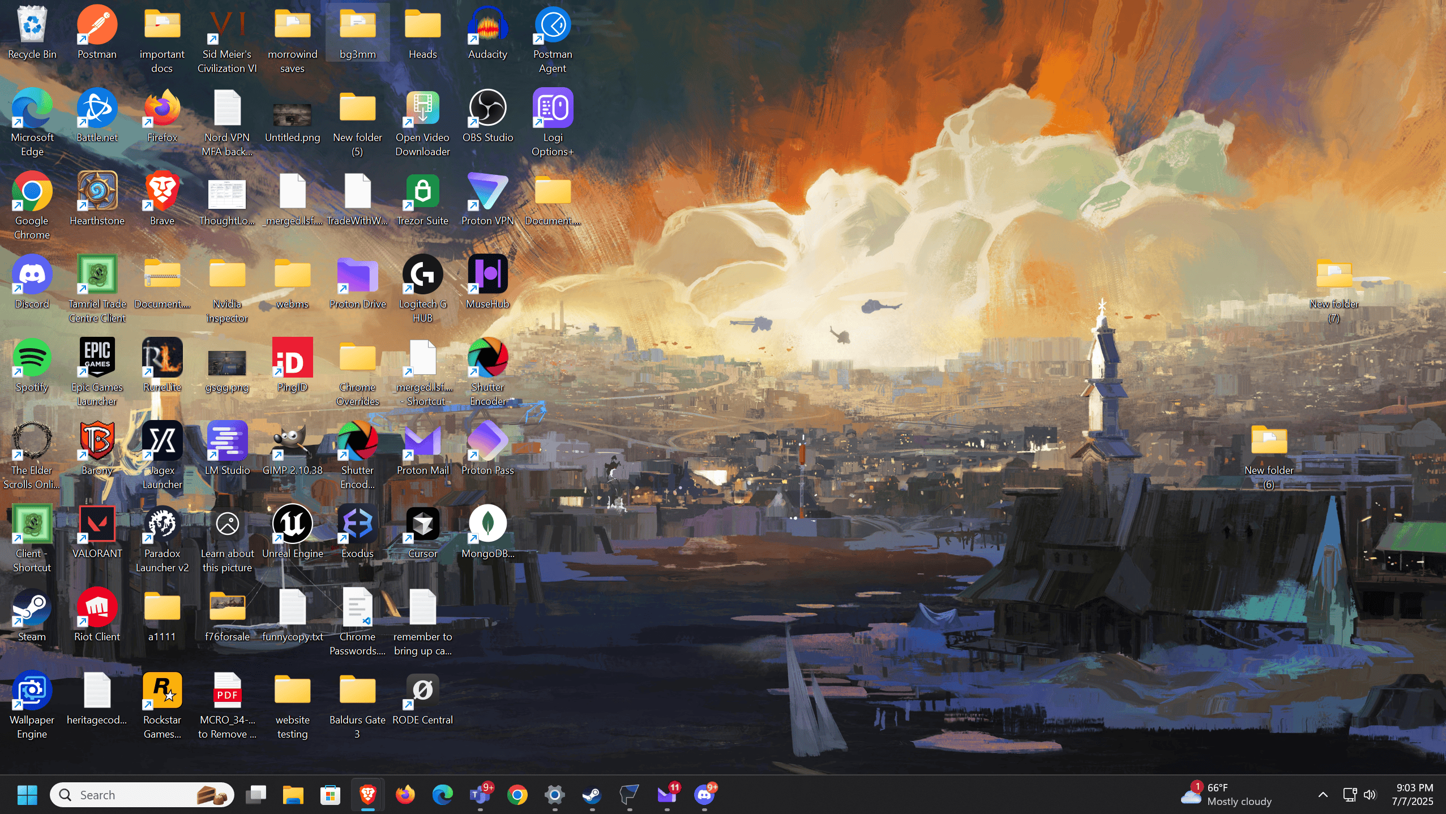Select the OBS Studio icon
The height and width of the screenshot is (814, 1446).
coord(487,116)
